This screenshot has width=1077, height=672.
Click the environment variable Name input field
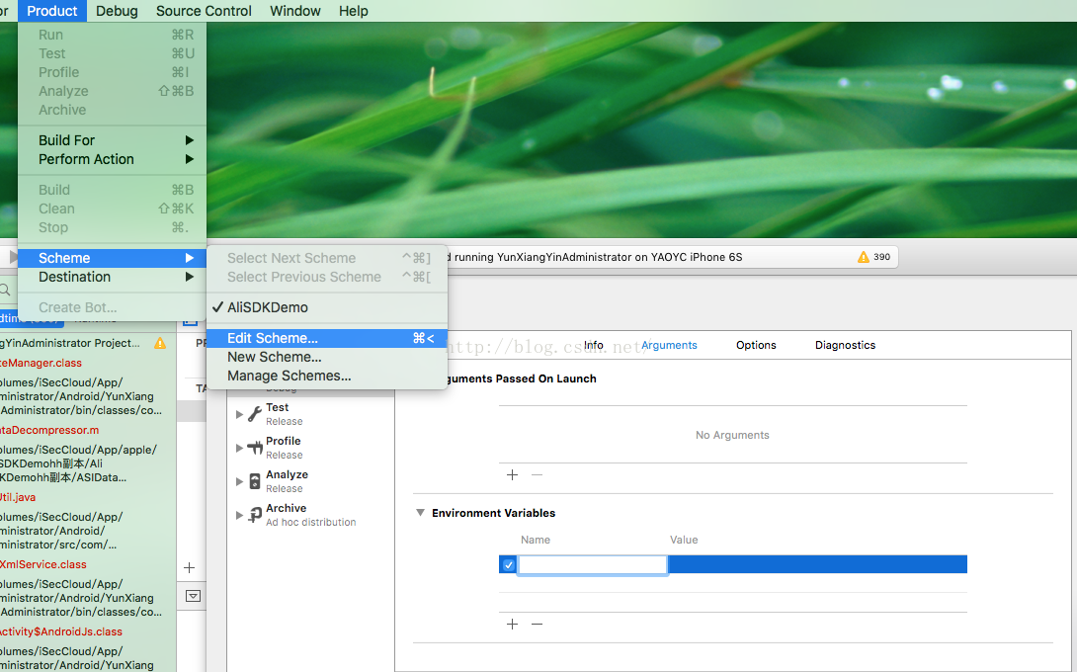[592, 565]
